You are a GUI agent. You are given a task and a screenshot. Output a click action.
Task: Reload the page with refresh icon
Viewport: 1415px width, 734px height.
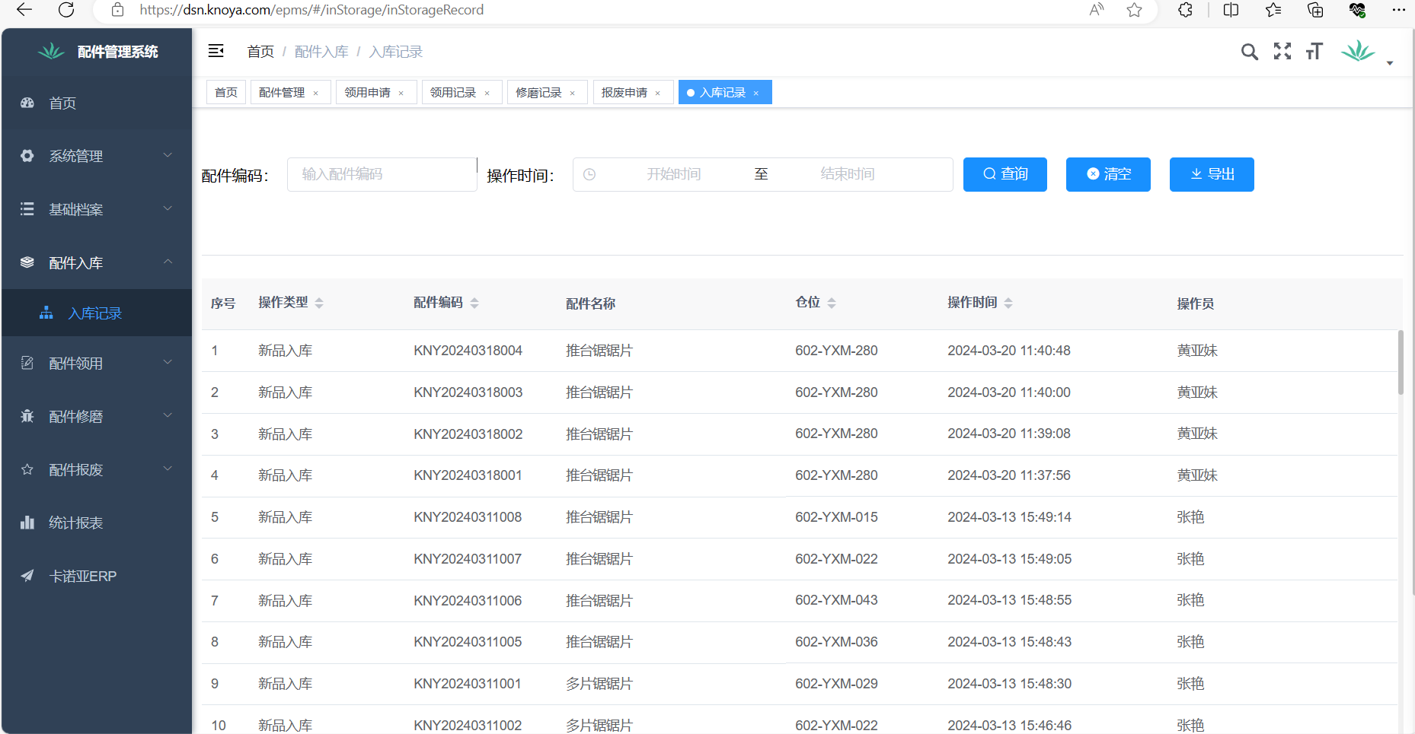click(66, 10)
